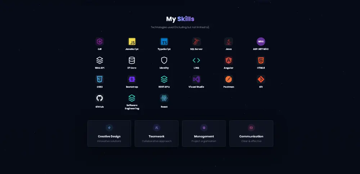The image size is (360, 174).
Task: Click the "Innovative solutions" subtitle
Action: pyautogui.click(x=109, y=141)
